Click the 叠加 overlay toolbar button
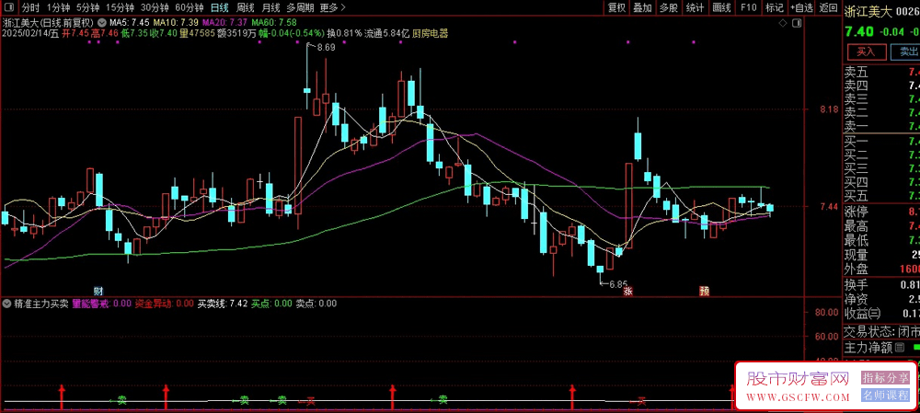The image size is (920, 413). click(642, 7)
